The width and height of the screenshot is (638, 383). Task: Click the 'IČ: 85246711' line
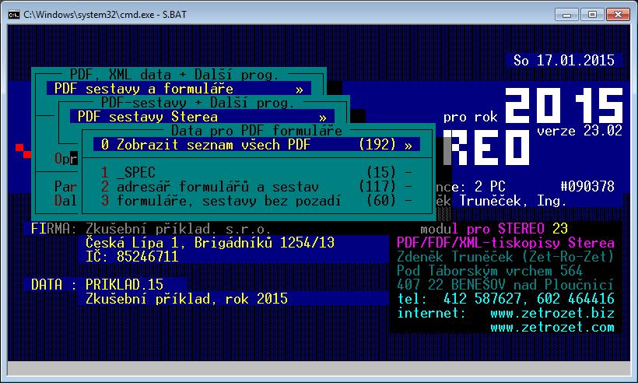coord(131,256)
